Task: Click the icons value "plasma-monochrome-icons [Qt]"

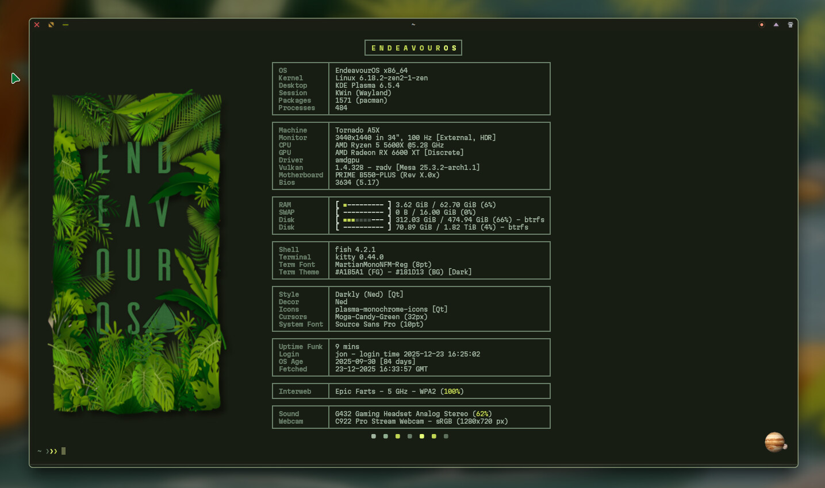Action: point(392,309)
